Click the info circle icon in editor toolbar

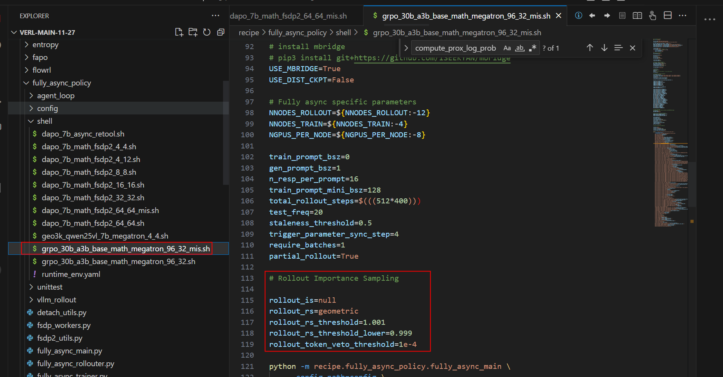point(579,15)
